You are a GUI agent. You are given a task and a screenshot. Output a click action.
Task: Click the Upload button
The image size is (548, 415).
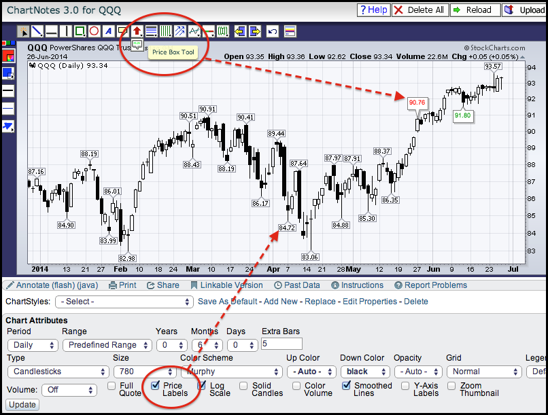pos(526,10)
